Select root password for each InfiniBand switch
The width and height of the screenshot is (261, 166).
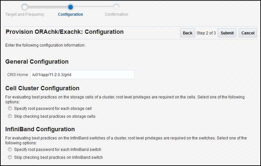[x=10, y=149]
